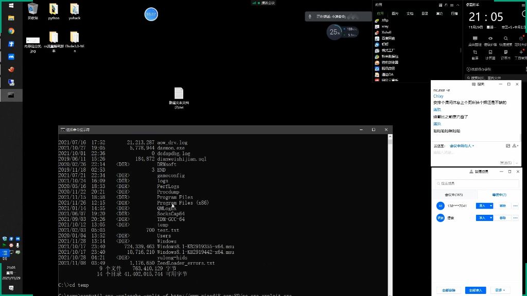
Task: Open the send-to recipient dropdown in chat
Action: click(x=462, y=146)
